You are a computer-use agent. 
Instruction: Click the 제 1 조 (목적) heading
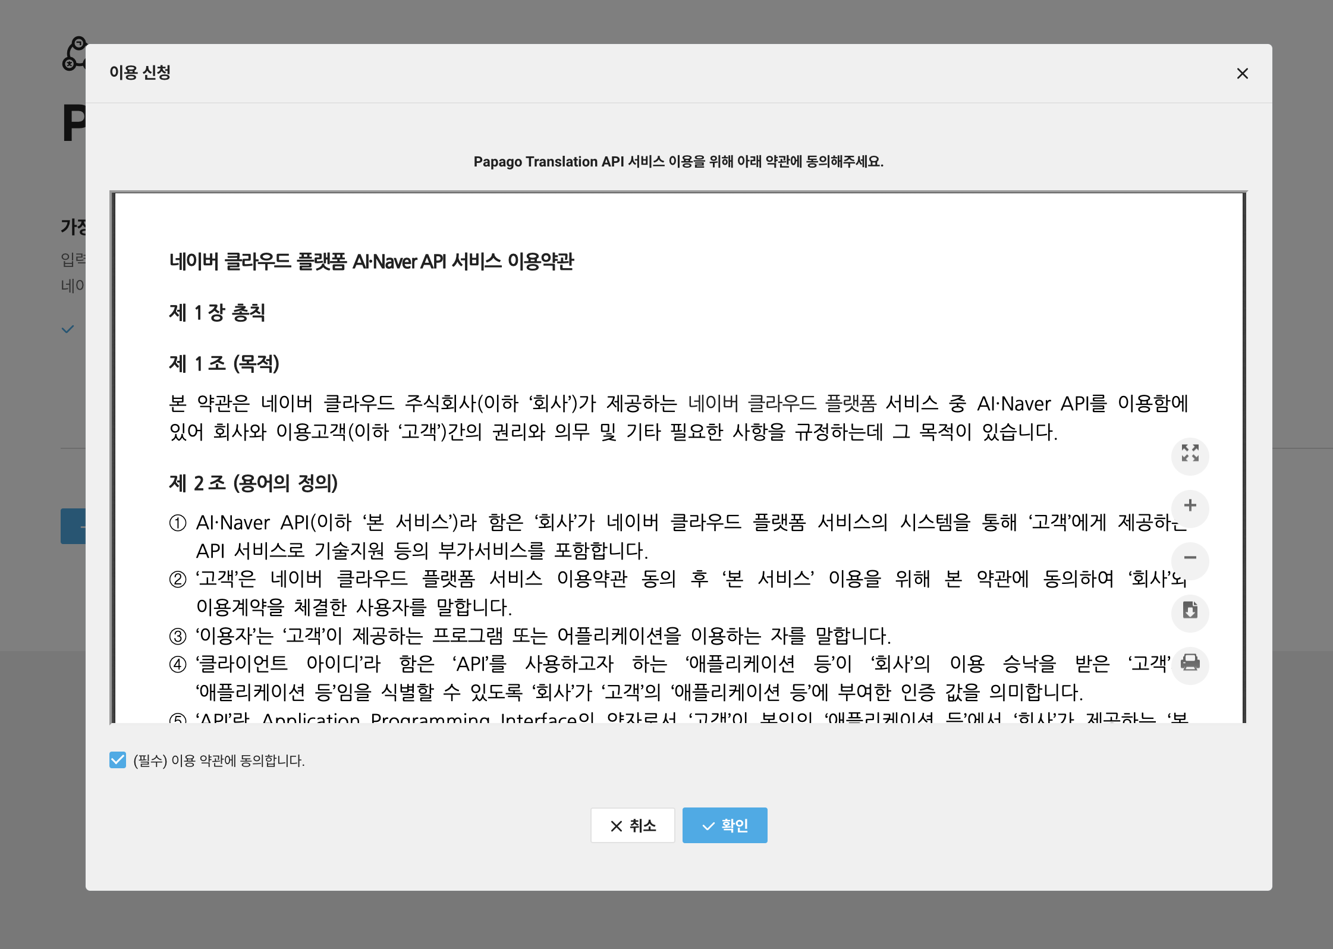point(224,363)
